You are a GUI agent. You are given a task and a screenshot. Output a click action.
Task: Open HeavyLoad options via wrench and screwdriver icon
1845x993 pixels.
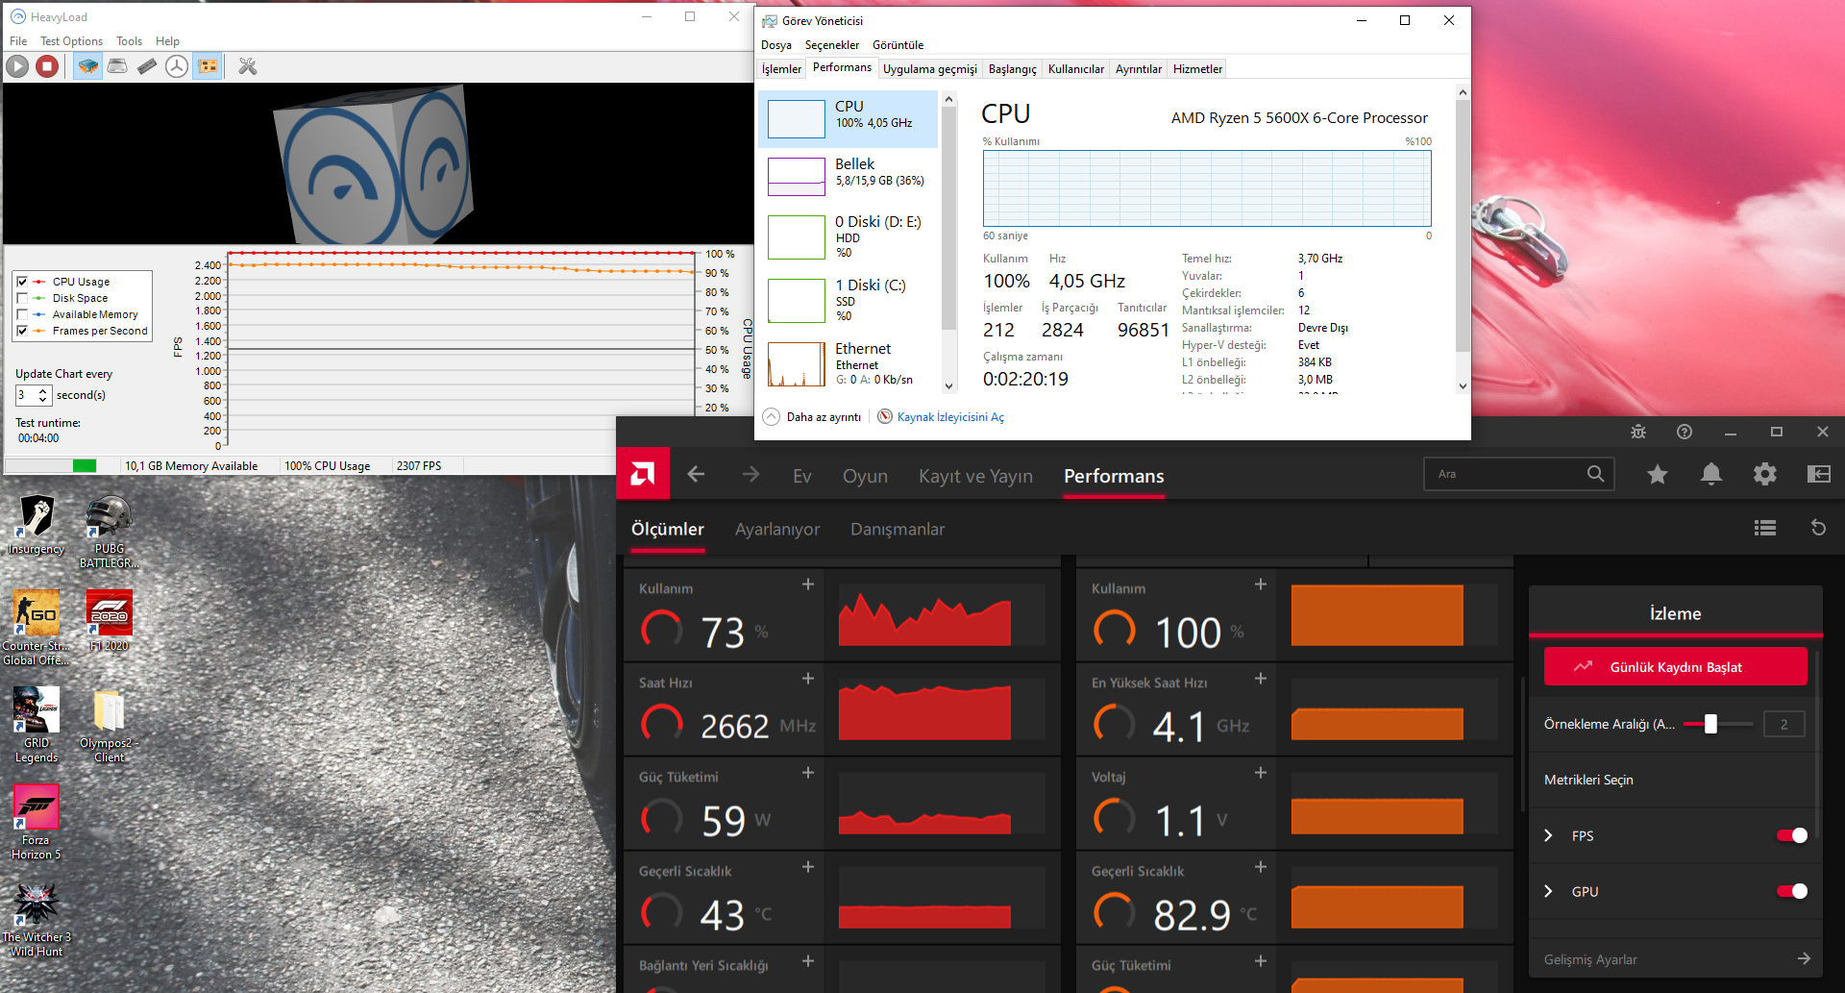click(248, 66)
